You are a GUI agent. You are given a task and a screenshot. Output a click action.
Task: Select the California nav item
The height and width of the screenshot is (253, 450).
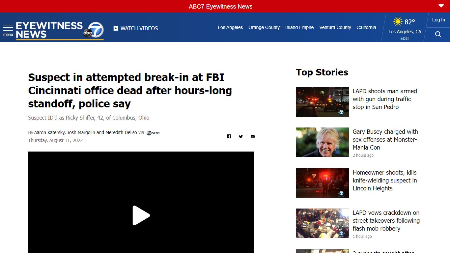pos(366,27)
